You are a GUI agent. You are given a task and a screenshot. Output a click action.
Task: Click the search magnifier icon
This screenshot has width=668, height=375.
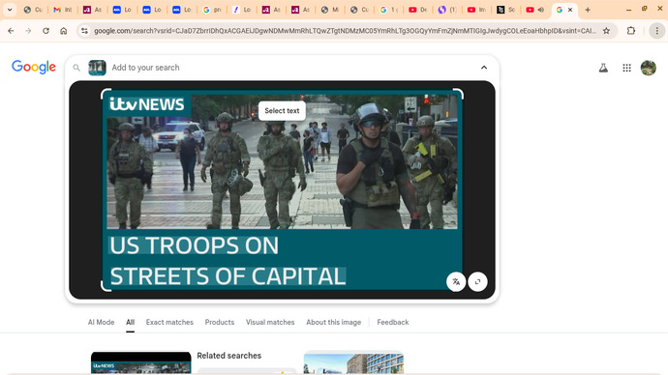point(76,68)
